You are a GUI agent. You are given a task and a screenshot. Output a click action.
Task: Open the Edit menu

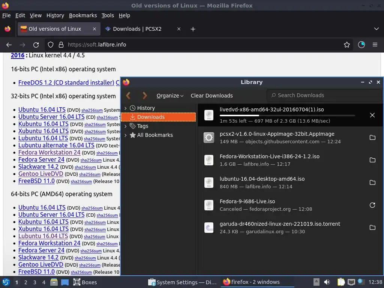[20, 15]
